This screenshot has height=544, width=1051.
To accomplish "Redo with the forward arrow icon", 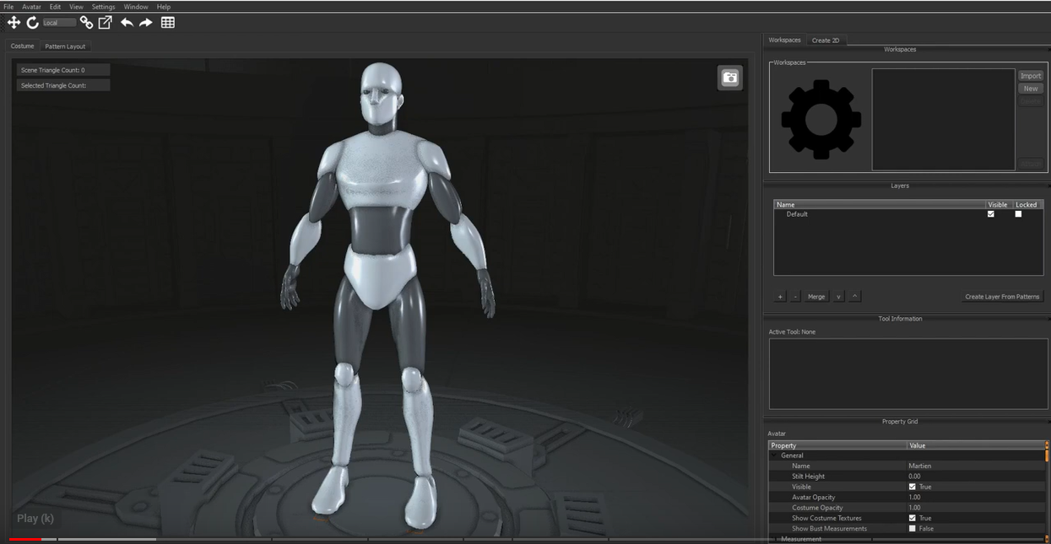I will pos(146,23).
